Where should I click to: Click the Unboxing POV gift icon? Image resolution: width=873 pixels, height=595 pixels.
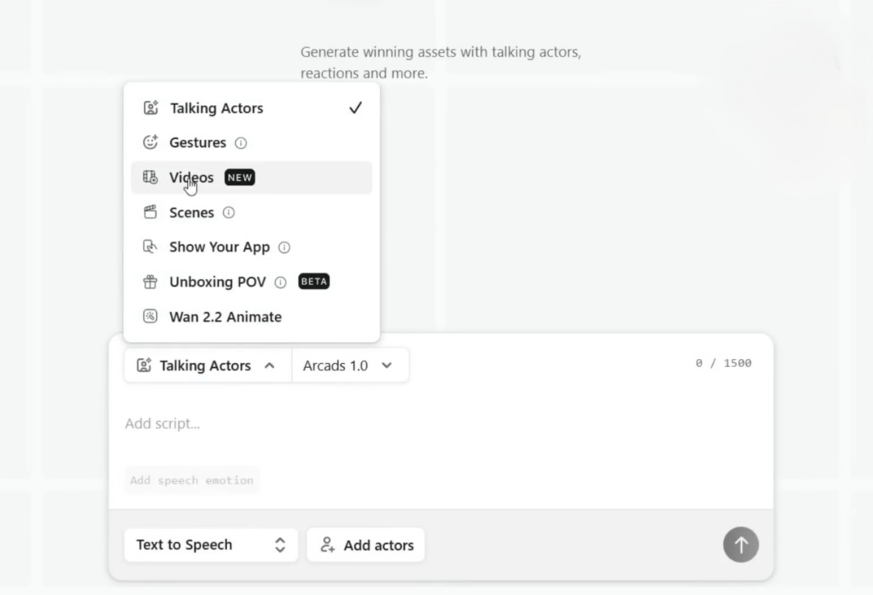point(150,282)
